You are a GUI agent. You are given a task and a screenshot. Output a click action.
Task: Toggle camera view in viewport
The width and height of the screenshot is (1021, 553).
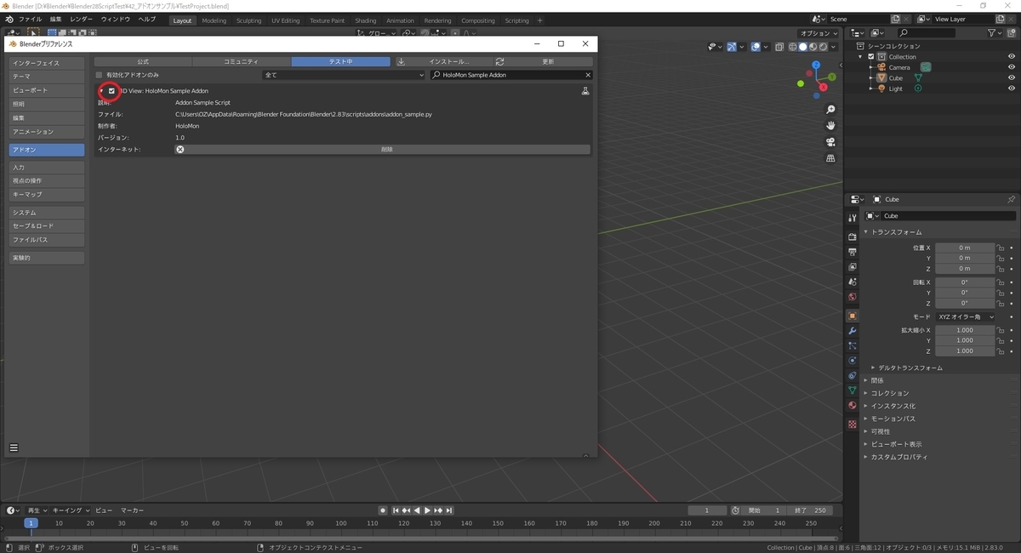click(830, 142)
